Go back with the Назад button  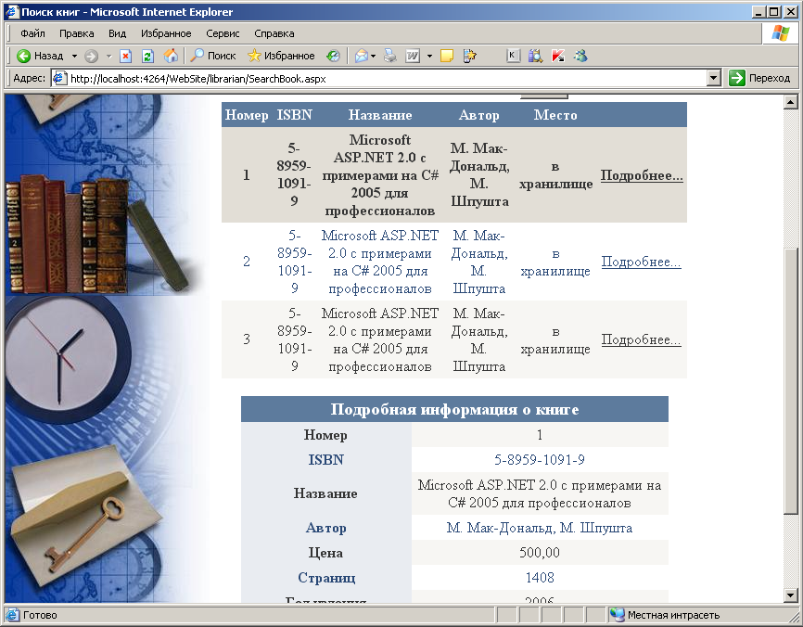tap(40, 56)
